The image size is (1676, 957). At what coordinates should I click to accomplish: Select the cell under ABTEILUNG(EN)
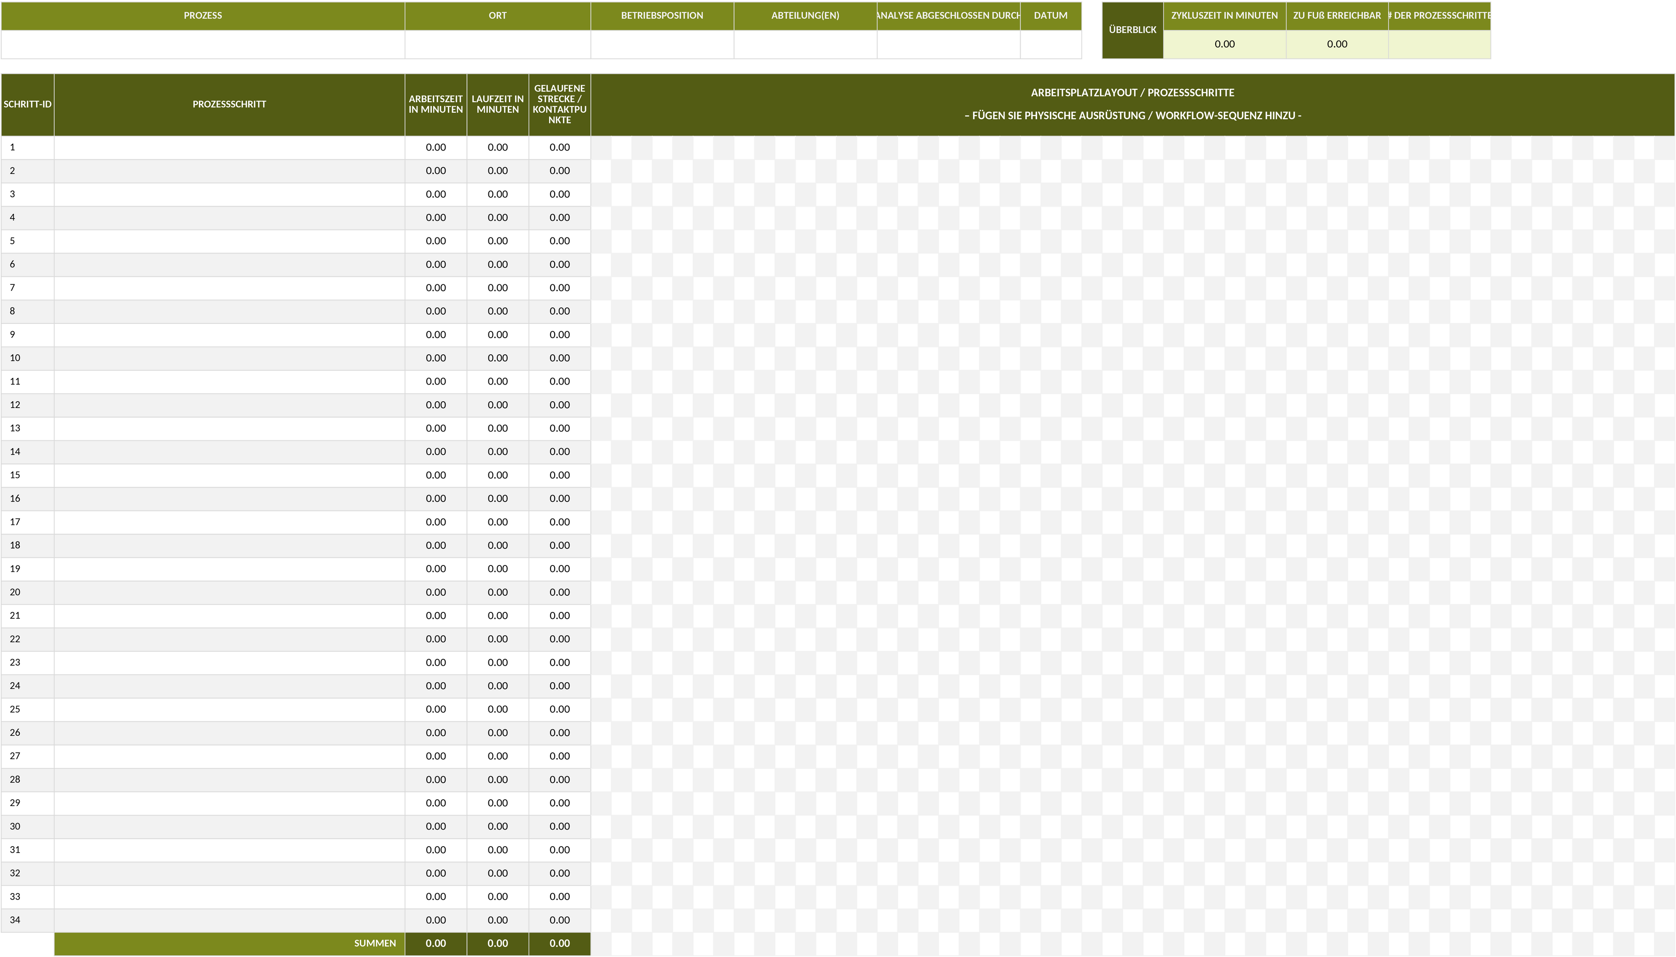[x=806, y=44]
